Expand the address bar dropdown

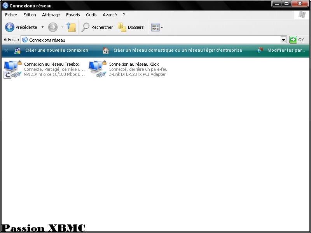(284, 40)
